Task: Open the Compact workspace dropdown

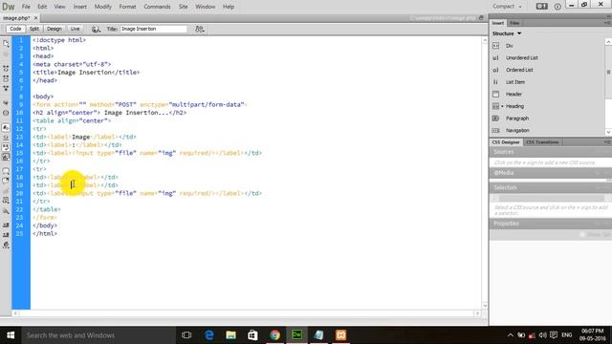Action: [x=507, y=7]
